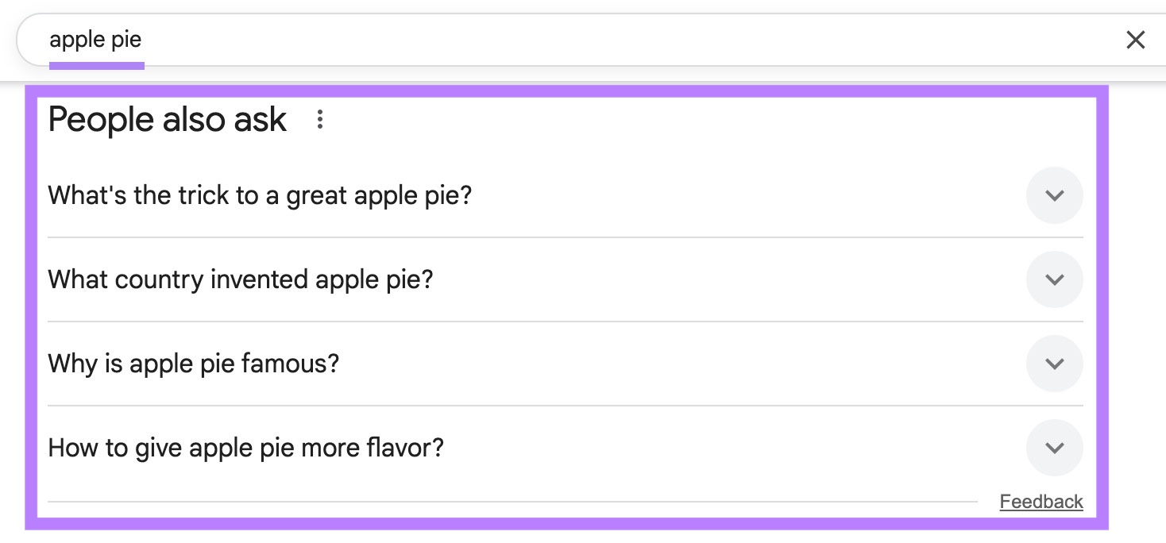This screenshot has width=1166, height=543.
Task: Clear the "apple pie" search query using the X
Action: coord(1136,40)
